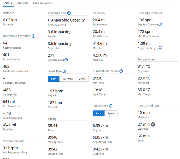The width and height of the screenshot is (180, 159).
Task: Select the bpm heart rate option
Action: coord(54,79)
